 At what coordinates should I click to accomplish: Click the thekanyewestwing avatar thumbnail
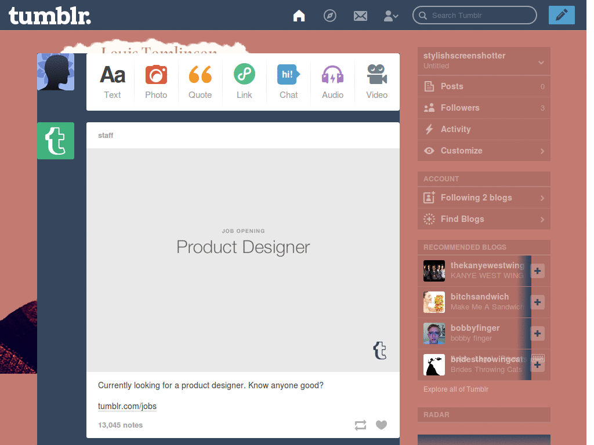[434, 271]
